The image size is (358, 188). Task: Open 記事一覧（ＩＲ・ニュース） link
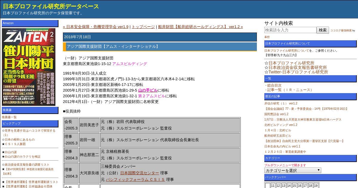(x=290, y=90)
